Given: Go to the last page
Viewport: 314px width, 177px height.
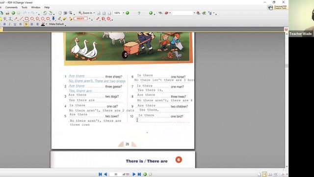Looking at the screenshot, I should pyautogui.click(x=139, y=174).
